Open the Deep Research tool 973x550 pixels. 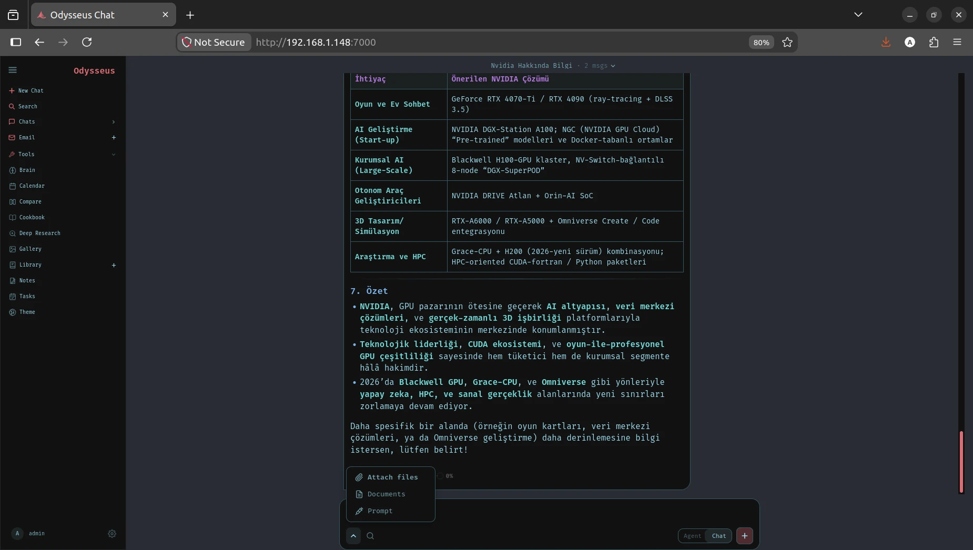pos(40,233)
